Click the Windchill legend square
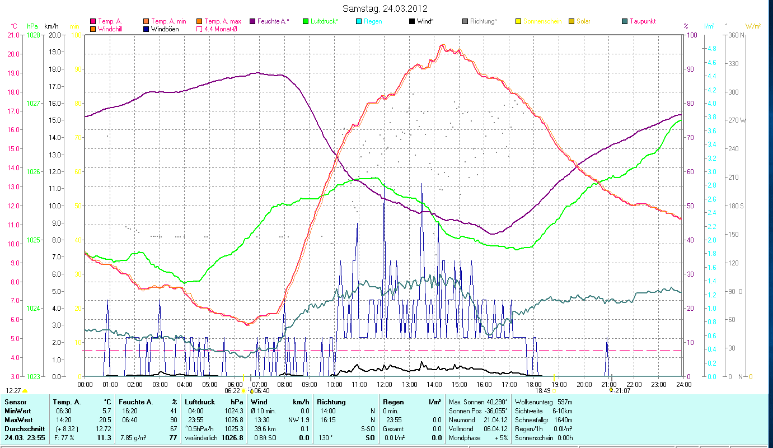This screenshot has height=448, width=773. tap(93, 29)
